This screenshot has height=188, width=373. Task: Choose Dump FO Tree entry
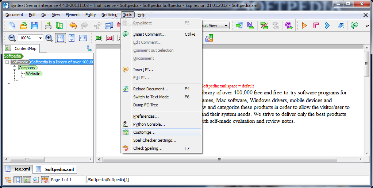click(161, 105)
